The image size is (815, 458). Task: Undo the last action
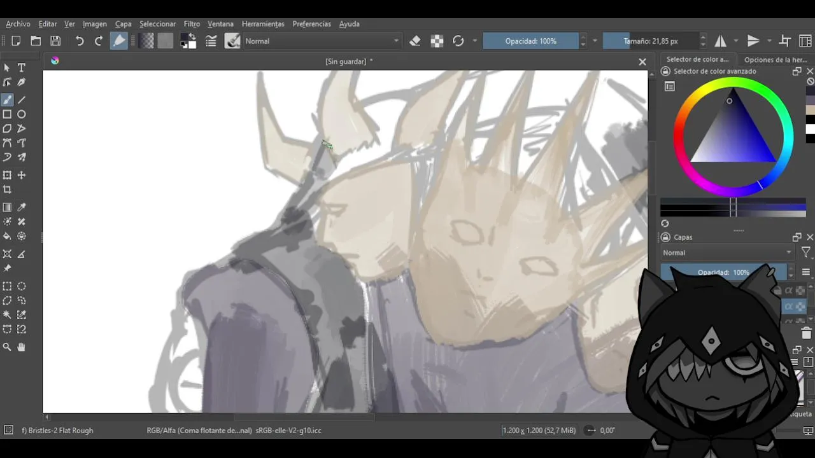(80, 41)
